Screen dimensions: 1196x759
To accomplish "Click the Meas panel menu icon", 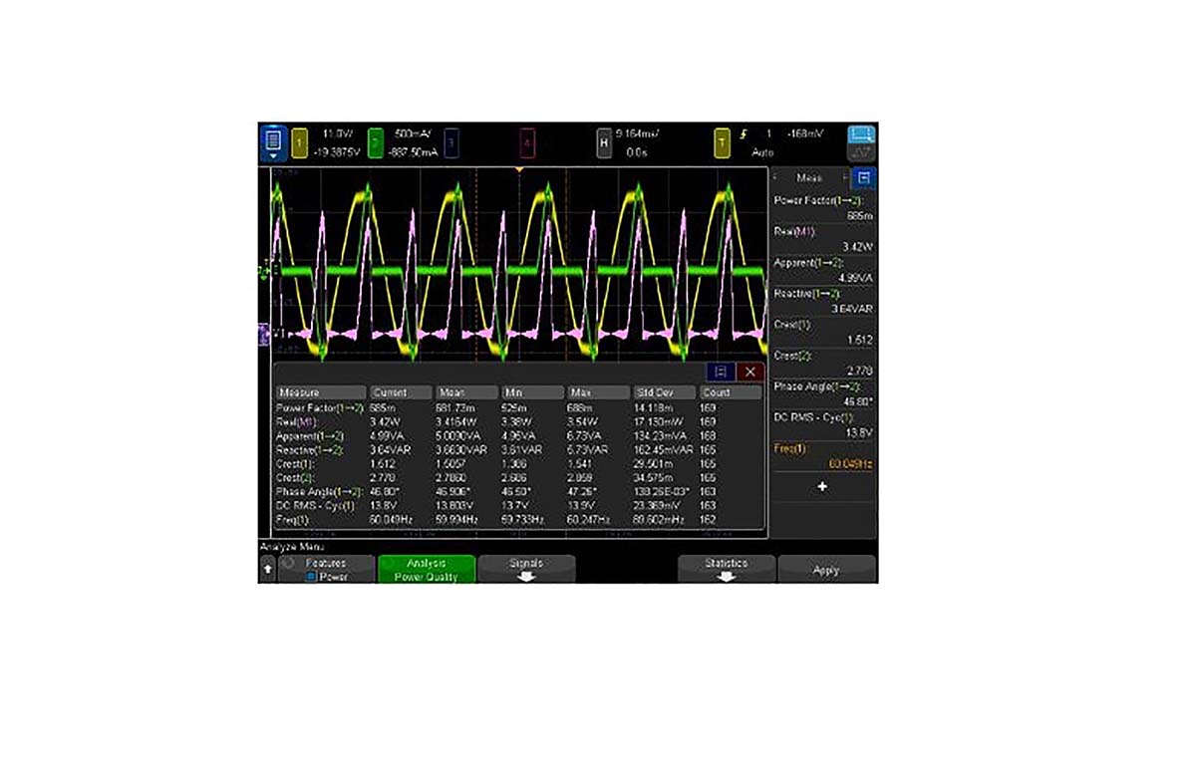I will pos(863,178).
